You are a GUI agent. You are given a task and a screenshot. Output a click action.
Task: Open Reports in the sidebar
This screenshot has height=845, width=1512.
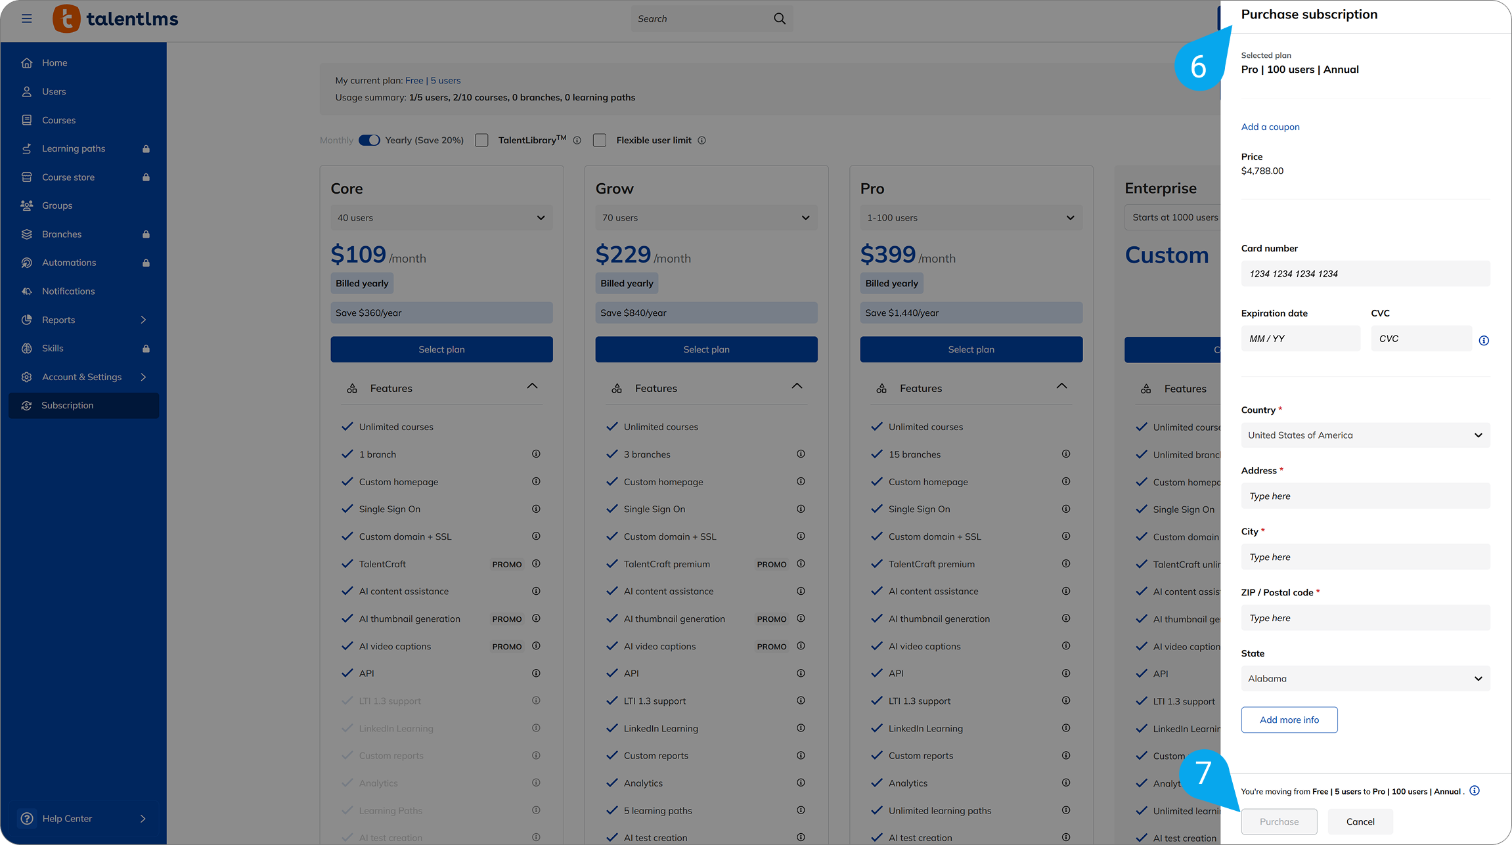[58, 320]
